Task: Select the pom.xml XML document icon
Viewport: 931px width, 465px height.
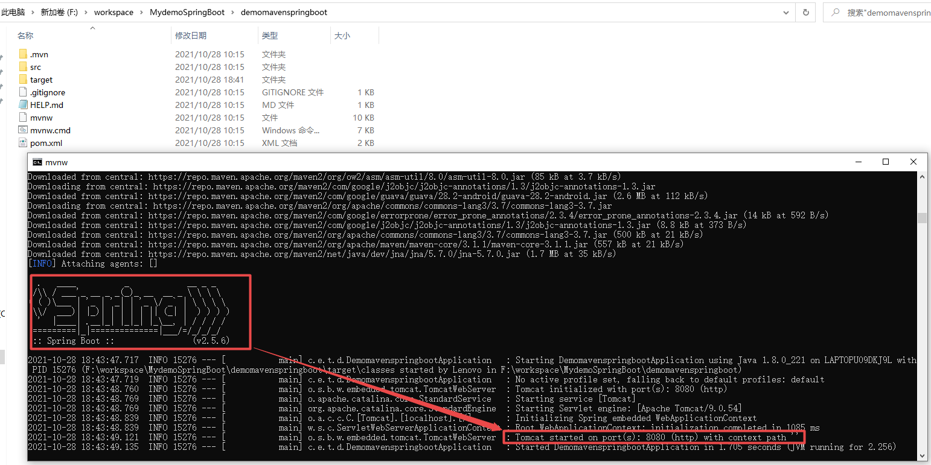Action: (24, 143)
